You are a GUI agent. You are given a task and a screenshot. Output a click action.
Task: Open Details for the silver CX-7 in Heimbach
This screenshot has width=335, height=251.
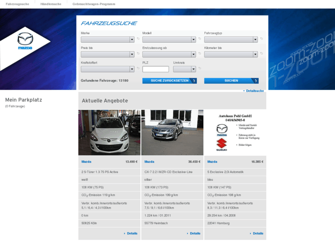(194, 233)
